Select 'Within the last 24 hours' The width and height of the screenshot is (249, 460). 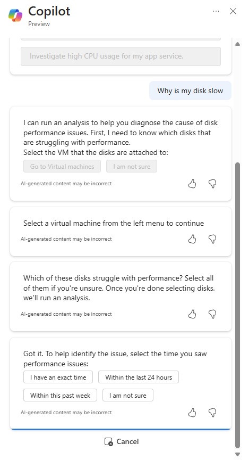pyautogui.click(x=139, y=377)
